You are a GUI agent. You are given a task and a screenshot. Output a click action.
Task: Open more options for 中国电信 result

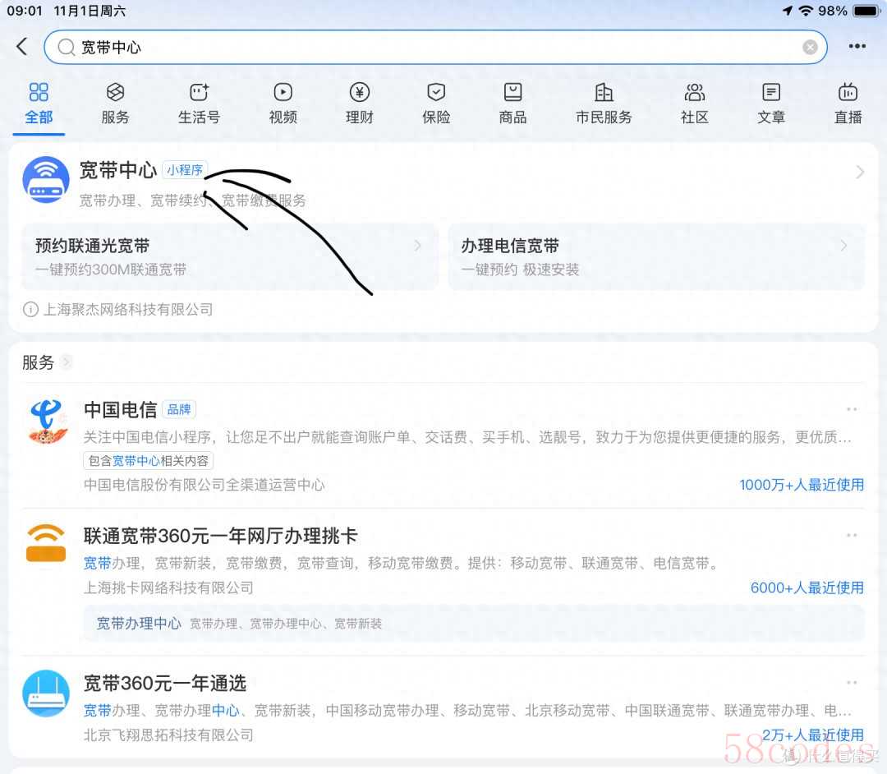(852, 409)
